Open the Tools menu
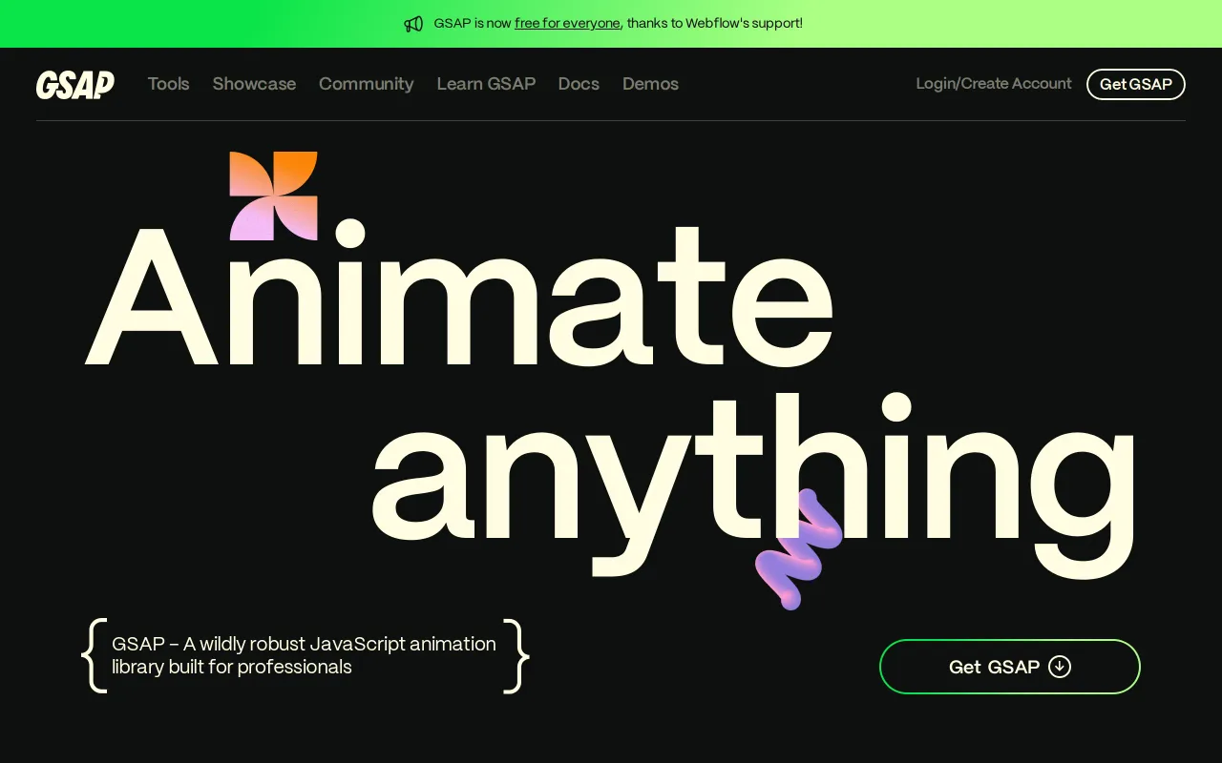 169,84
